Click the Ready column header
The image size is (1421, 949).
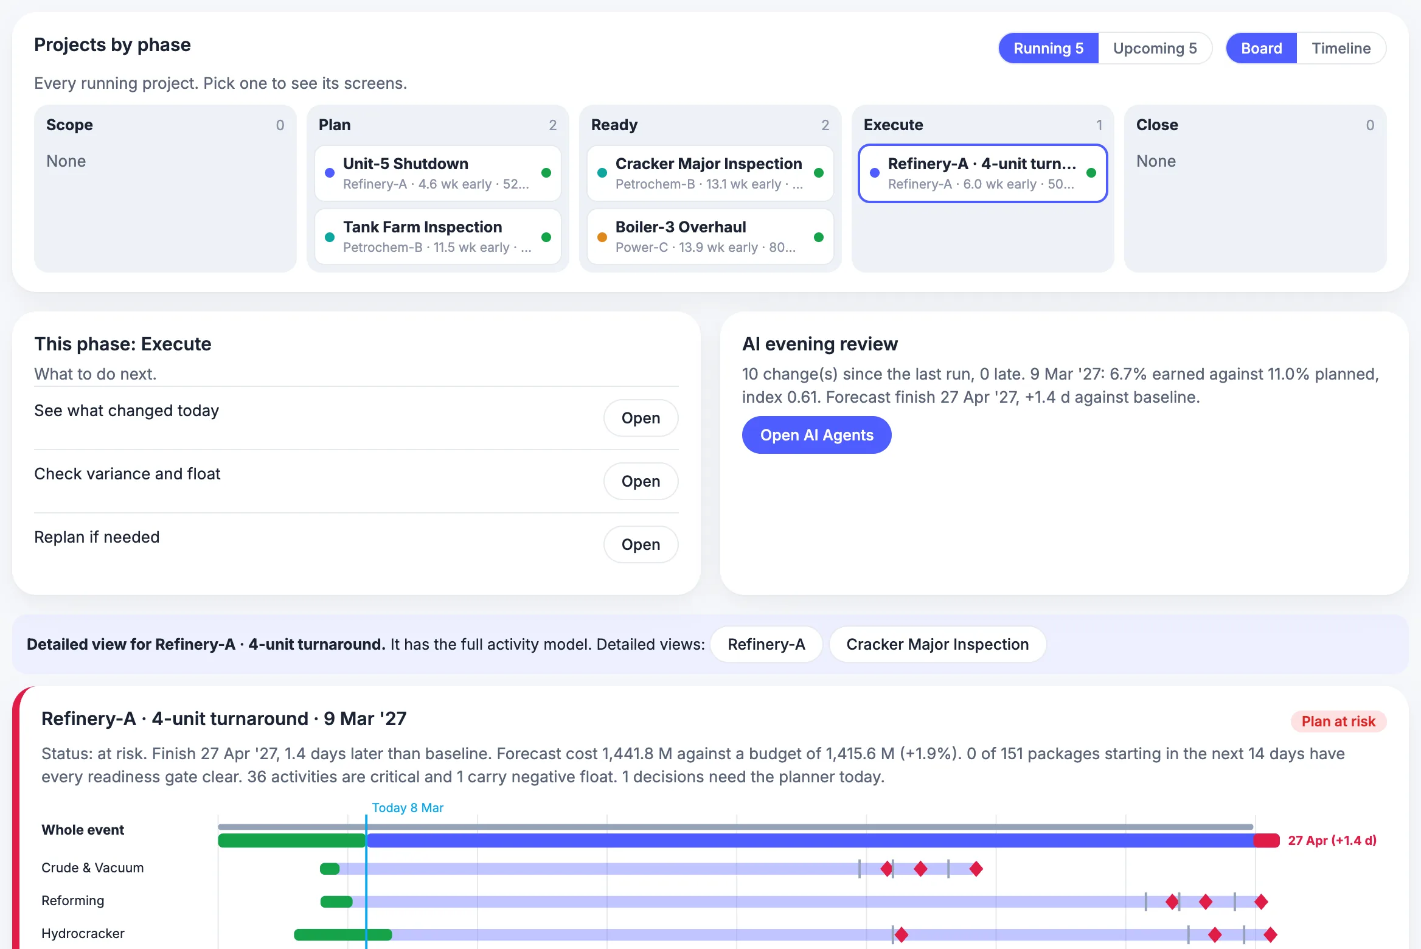pyautogui.click(x=614, y=125)
